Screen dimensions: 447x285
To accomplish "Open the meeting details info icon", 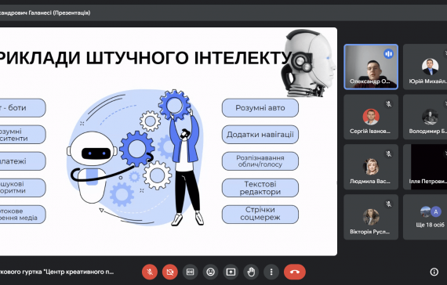I will pos(434,272).
